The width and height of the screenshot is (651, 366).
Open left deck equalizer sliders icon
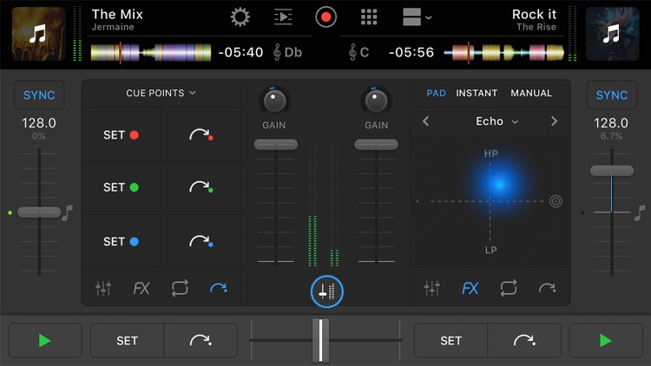(103, 288)
